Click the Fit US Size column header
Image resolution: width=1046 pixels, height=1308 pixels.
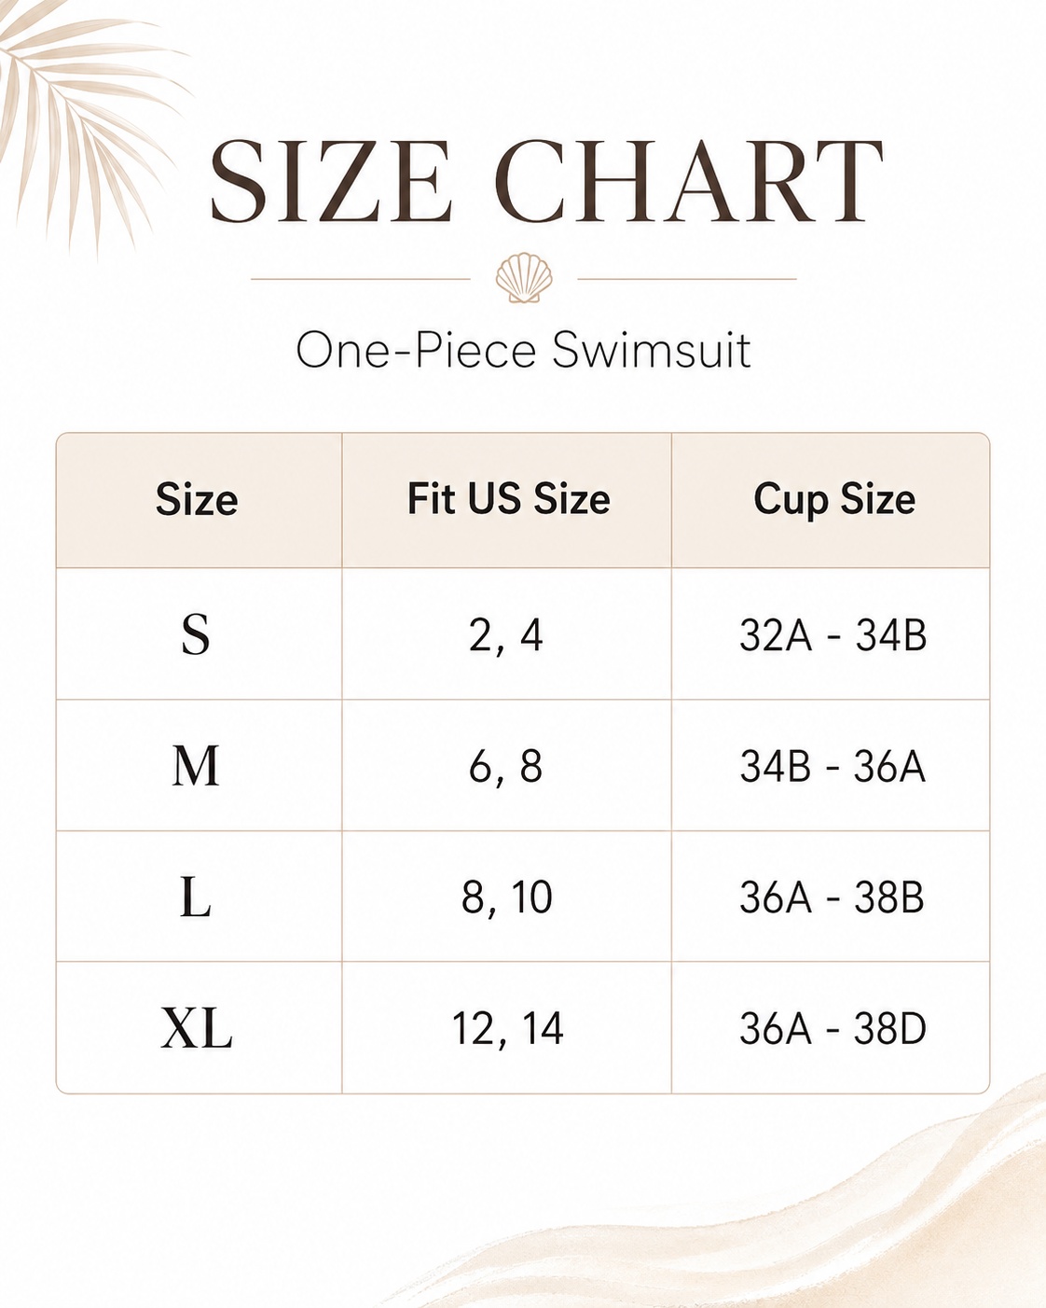(508, 499)
